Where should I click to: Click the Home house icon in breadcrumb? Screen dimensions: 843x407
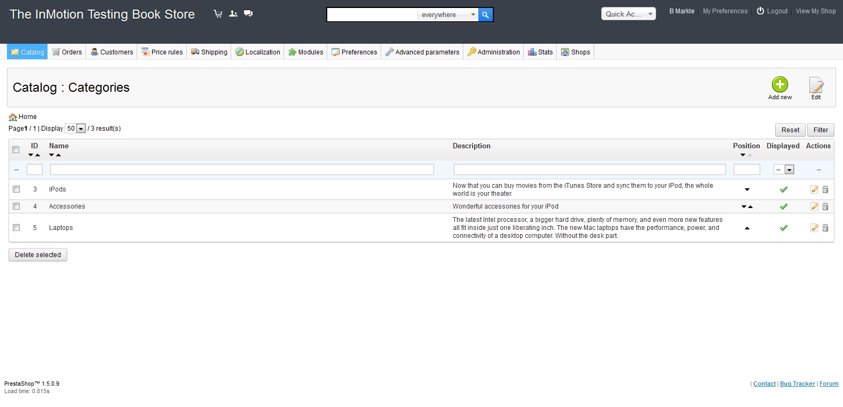pyautogui.click(x=13, y=117)
